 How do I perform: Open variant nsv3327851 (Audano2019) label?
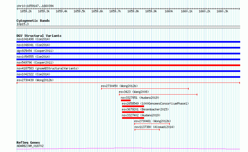click(140, 98)
